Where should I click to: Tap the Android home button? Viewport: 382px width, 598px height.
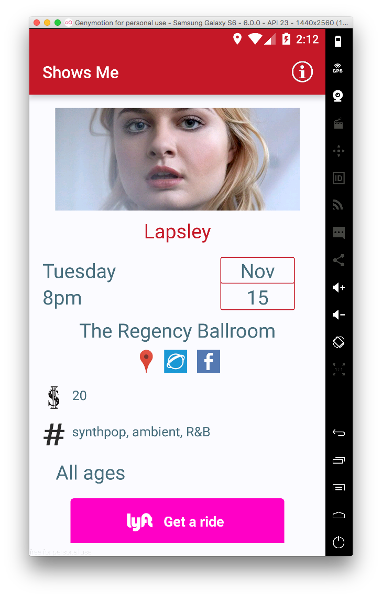click(x=338, y=515)
